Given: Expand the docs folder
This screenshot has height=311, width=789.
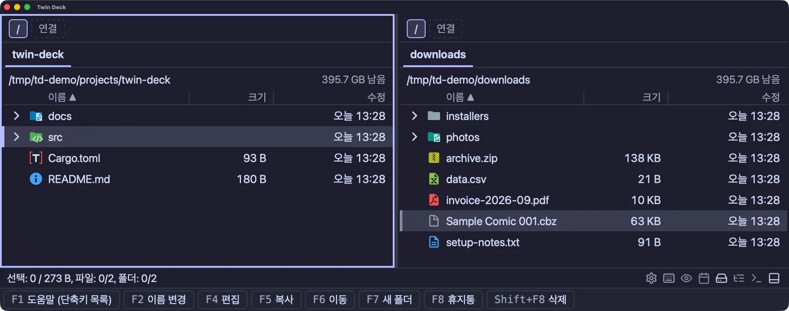Looking at the screenshot, I should 17,116.
